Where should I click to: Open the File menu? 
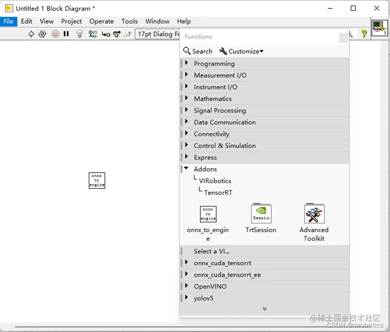click(8, 22)
